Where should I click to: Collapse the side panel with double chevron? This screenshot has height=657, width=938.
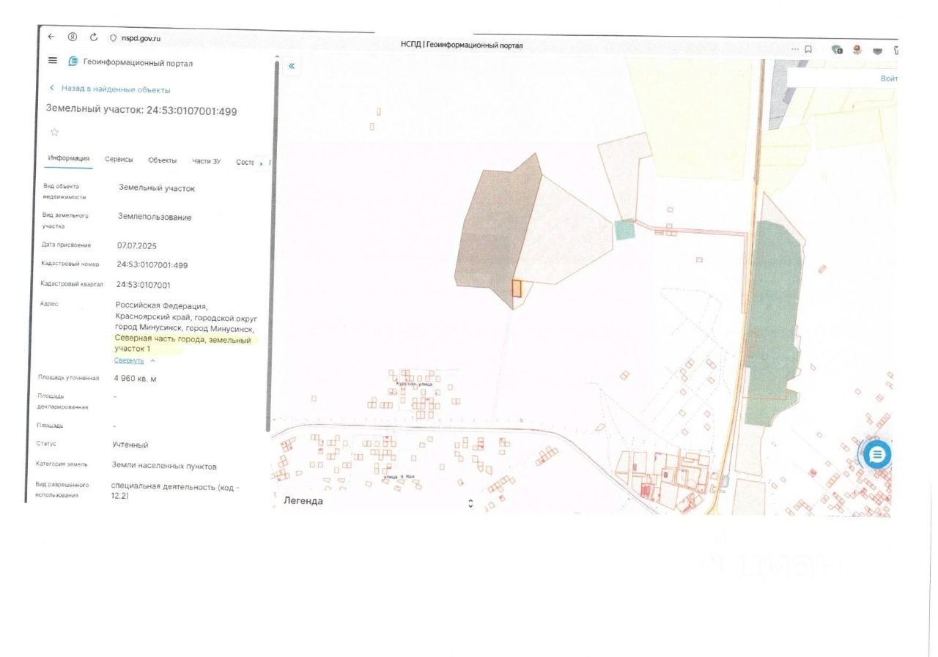coord(292,66)
